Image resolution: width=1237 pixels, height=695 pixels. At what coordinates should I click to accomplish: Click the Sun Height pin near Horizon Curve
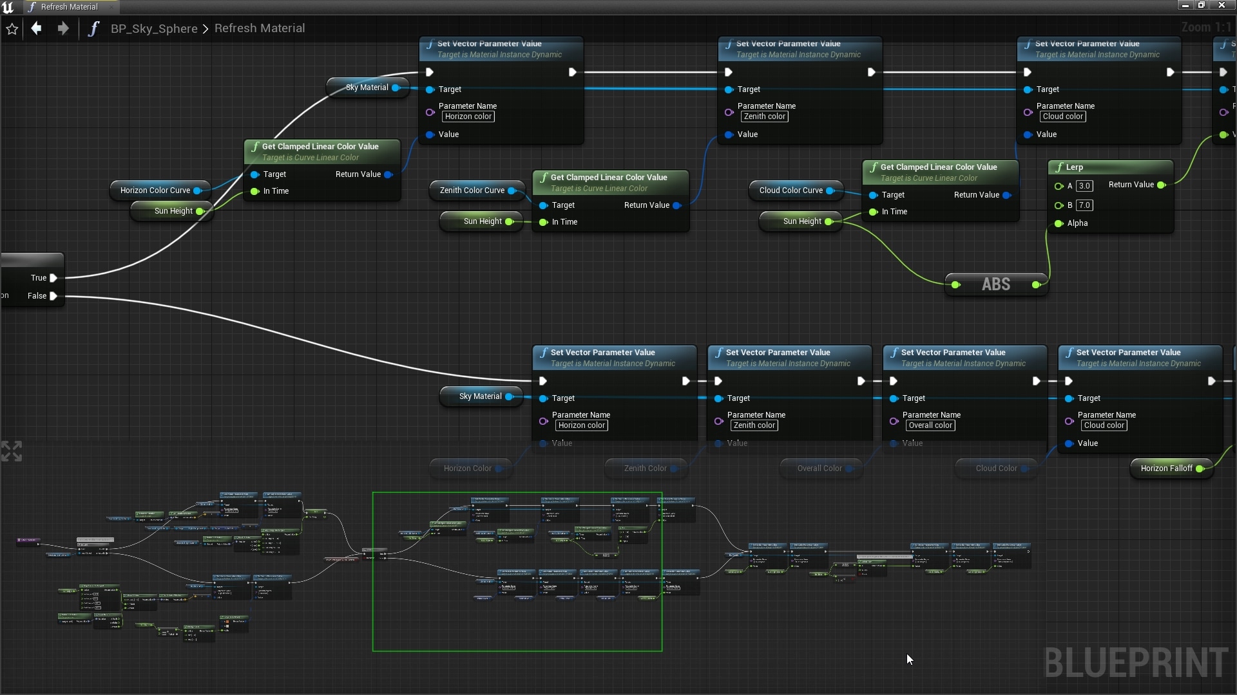pos(200,211)
